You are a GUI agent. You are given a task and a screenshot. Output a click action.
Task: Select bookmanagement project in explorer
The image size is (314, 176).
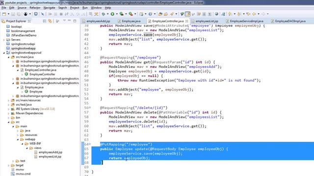click(x=23, y=31)
